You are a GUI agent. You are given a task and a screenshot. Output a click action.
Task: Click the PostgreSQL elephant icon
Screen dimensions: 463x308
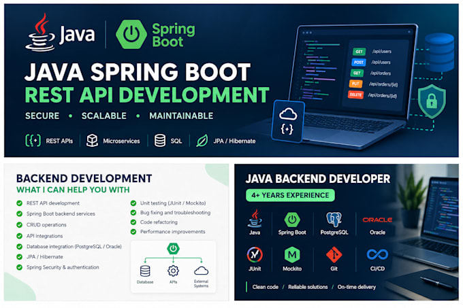334,220
